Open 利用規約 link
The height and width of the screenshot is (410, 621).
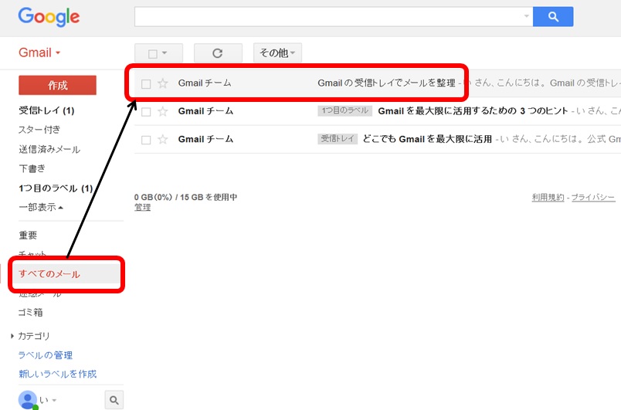coord(548,197)
